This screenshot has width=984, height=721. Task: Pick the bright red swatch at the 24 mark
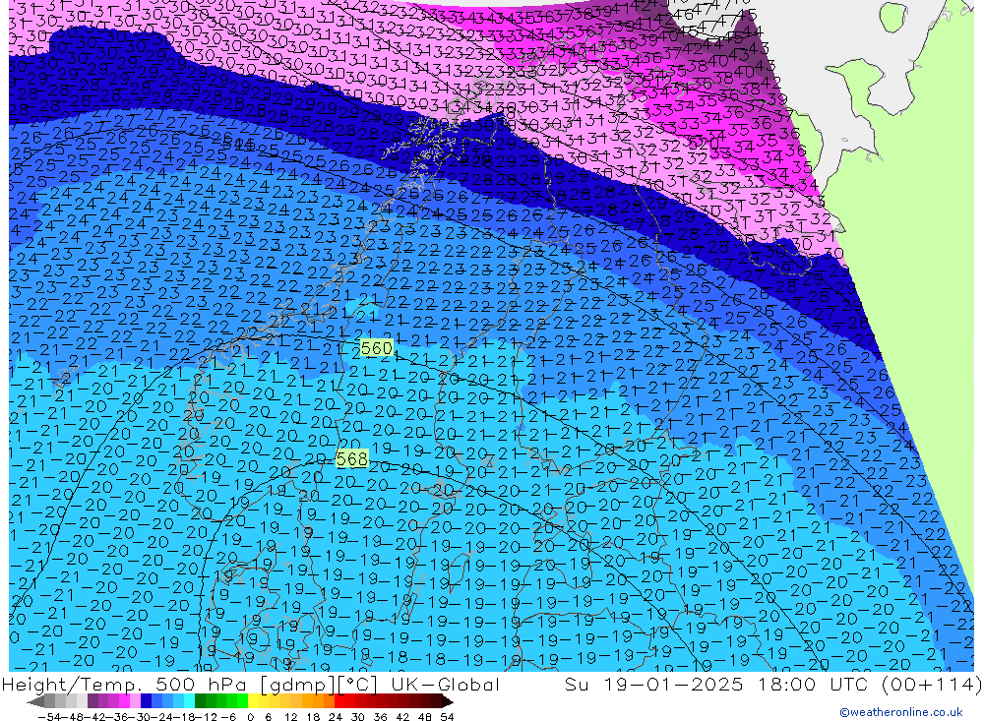(339, 701)
